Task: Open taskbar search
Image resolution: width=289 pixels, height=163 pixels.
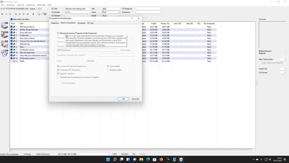Action: [x=115, y=159]
